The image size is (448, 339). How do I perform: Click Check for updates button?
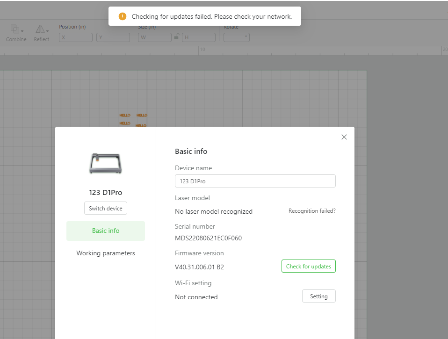pos(308,267)
